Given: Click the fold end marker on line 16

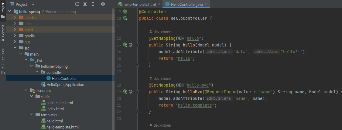Looking at the screenshot, I should [137, 65].
